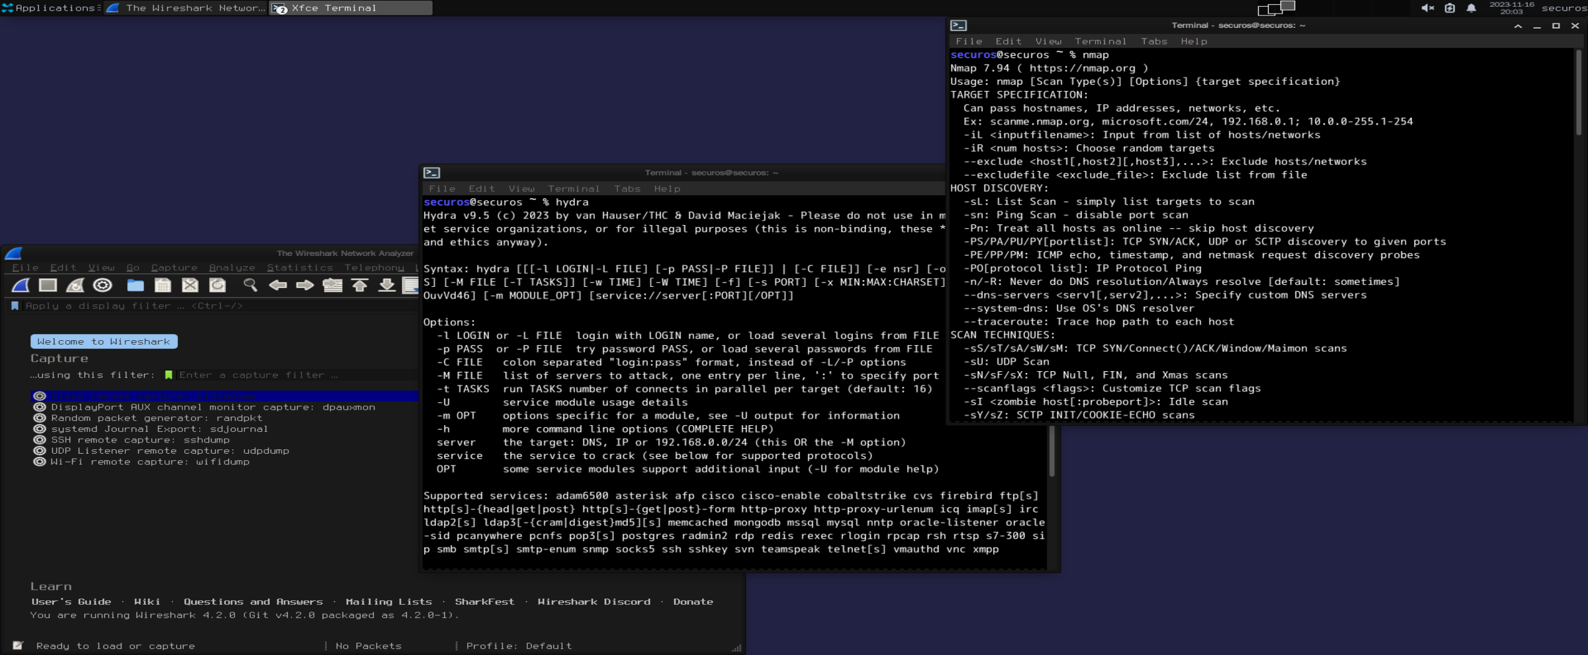Screen dimensions: 1588x655
Task: Open Wireshark Discord link
Action: [x=594, y=602]
